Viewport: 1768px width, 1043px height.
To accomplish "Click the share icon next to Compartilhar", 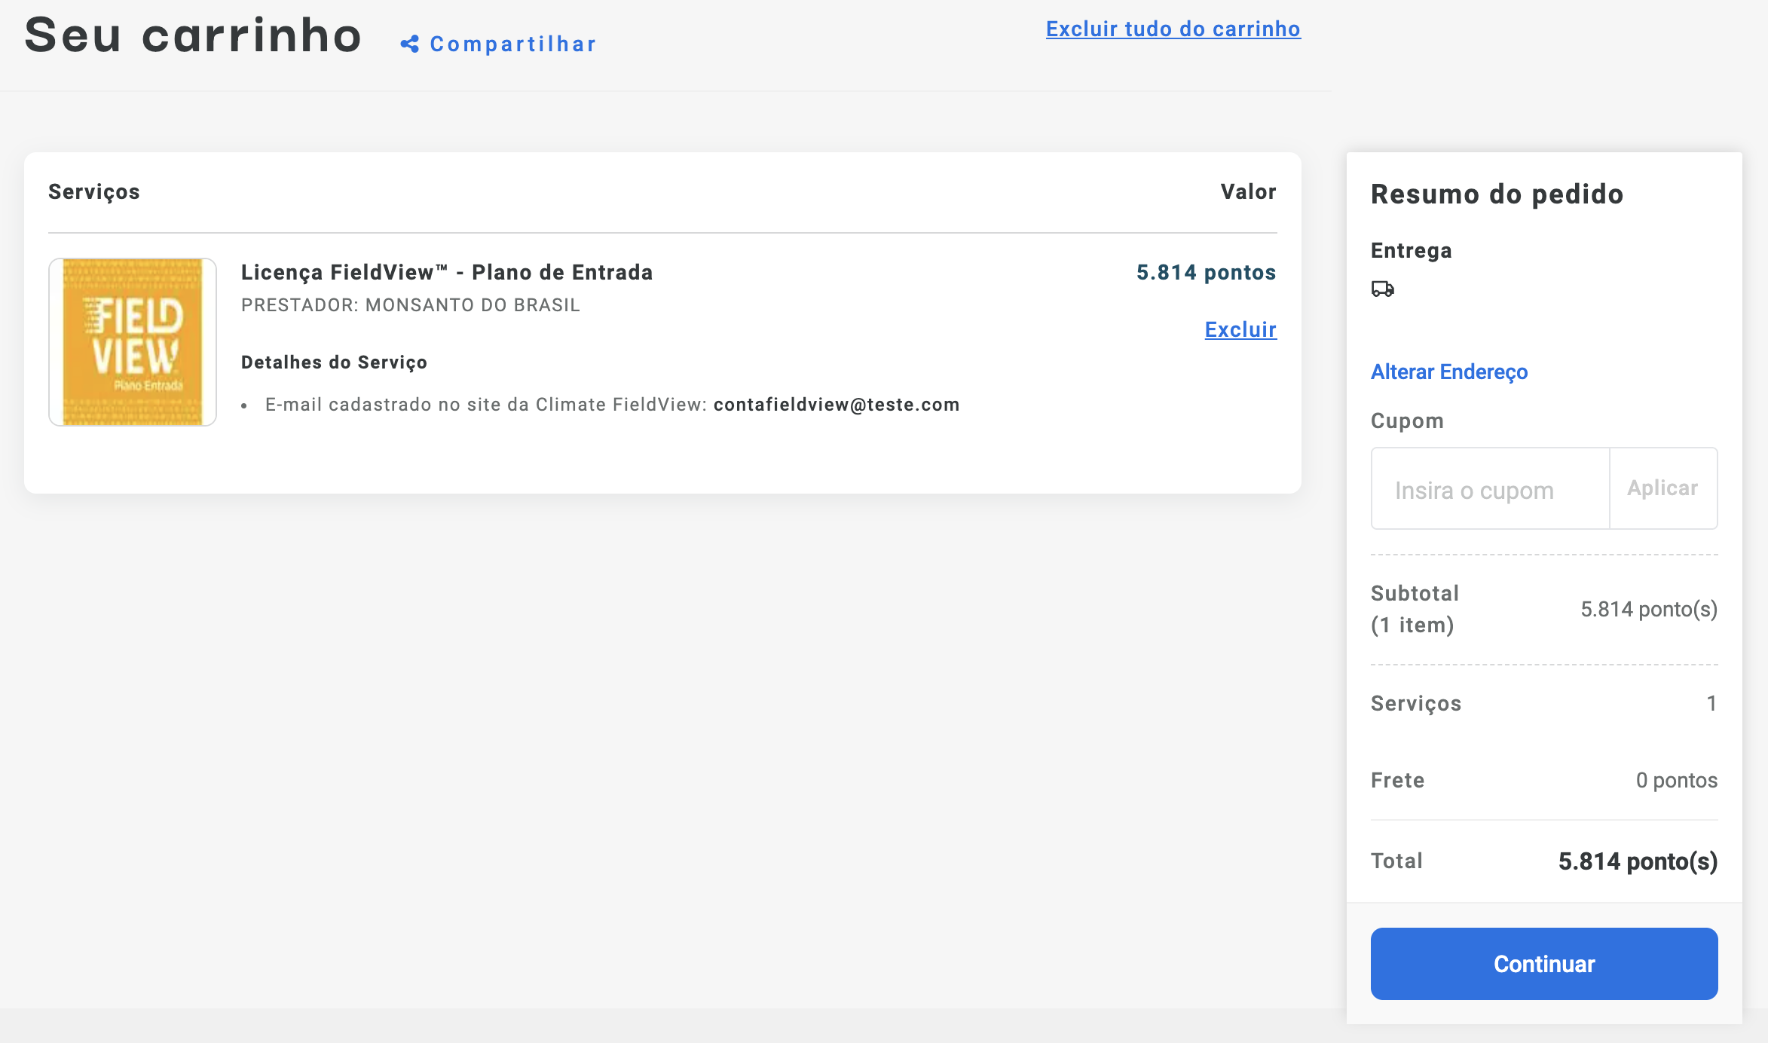I will 409,44.
